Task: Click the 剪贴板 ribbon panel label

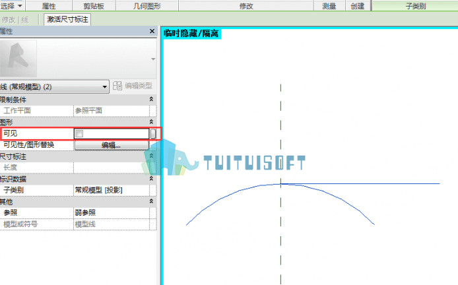Action: (94, 6)
